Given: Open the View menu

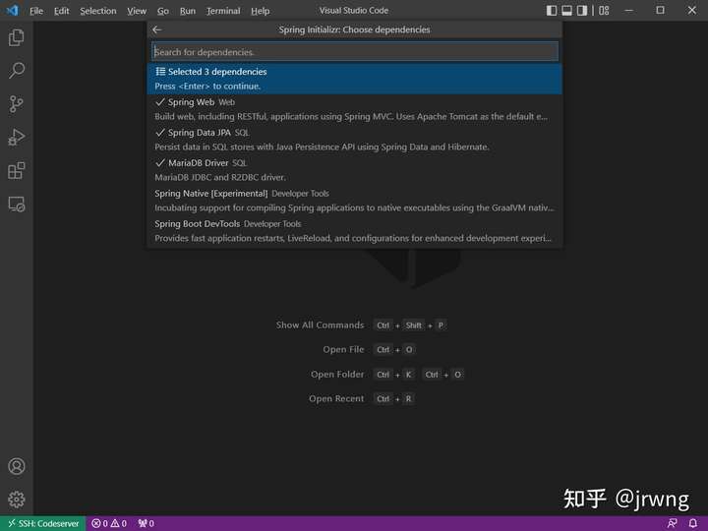Looking at the screenshot, I should click(137, 11).
